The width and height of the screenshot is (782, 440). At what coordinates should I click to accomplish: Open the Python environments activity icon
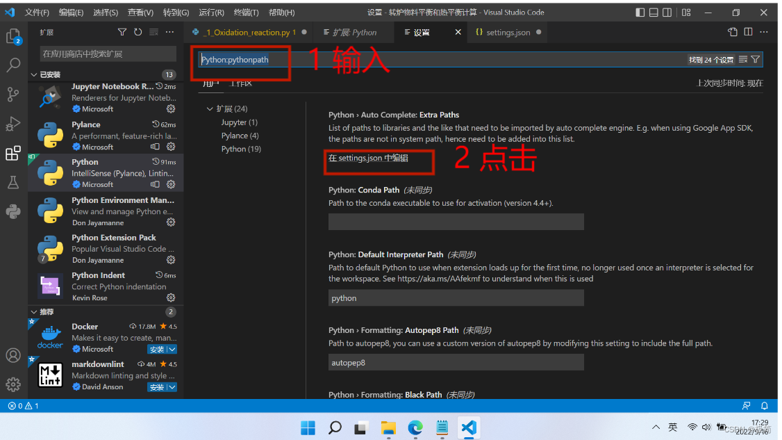point(13,211)
